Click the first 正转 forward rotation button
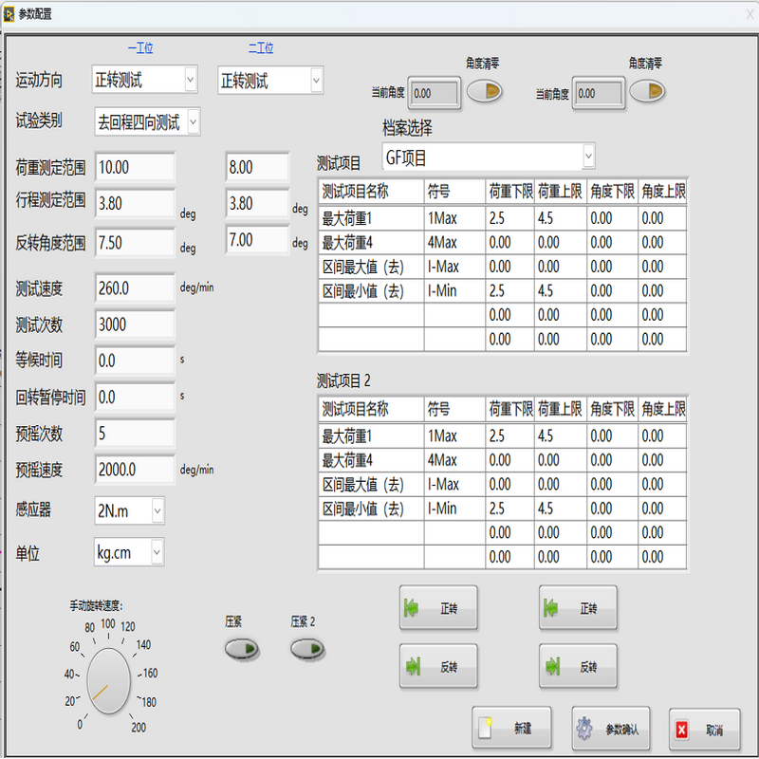The width and height of the screenshot is (759, 759). (x=437, y=608)
